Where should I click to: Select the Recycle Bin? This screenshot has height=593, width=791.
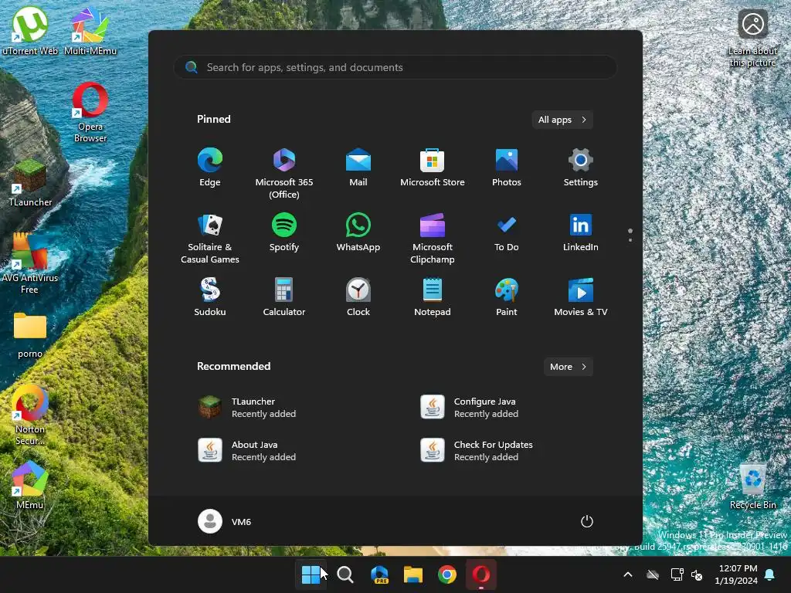pos(752,486)
